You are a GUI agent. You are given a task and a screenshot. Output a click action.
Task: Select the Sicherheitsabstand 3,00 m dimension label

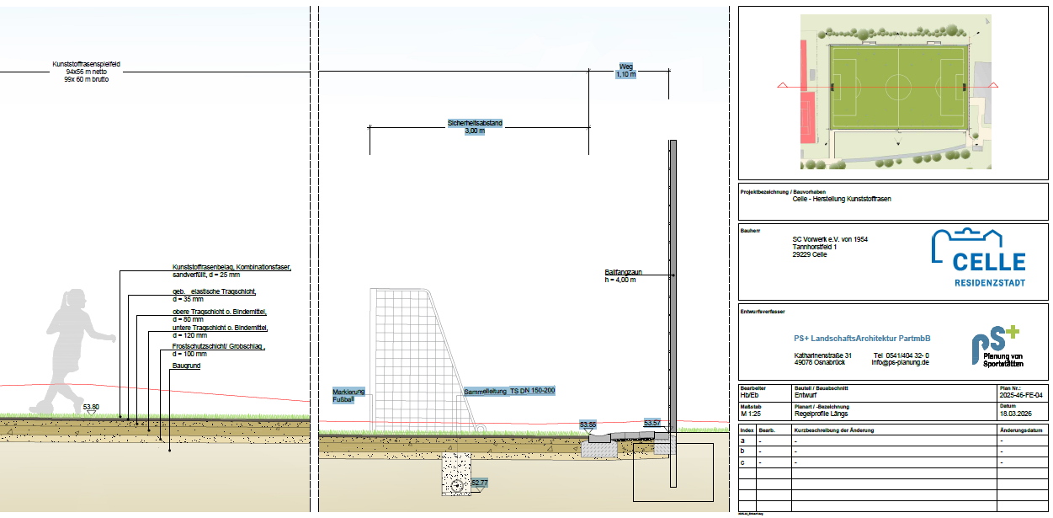[x=475, y=127]
